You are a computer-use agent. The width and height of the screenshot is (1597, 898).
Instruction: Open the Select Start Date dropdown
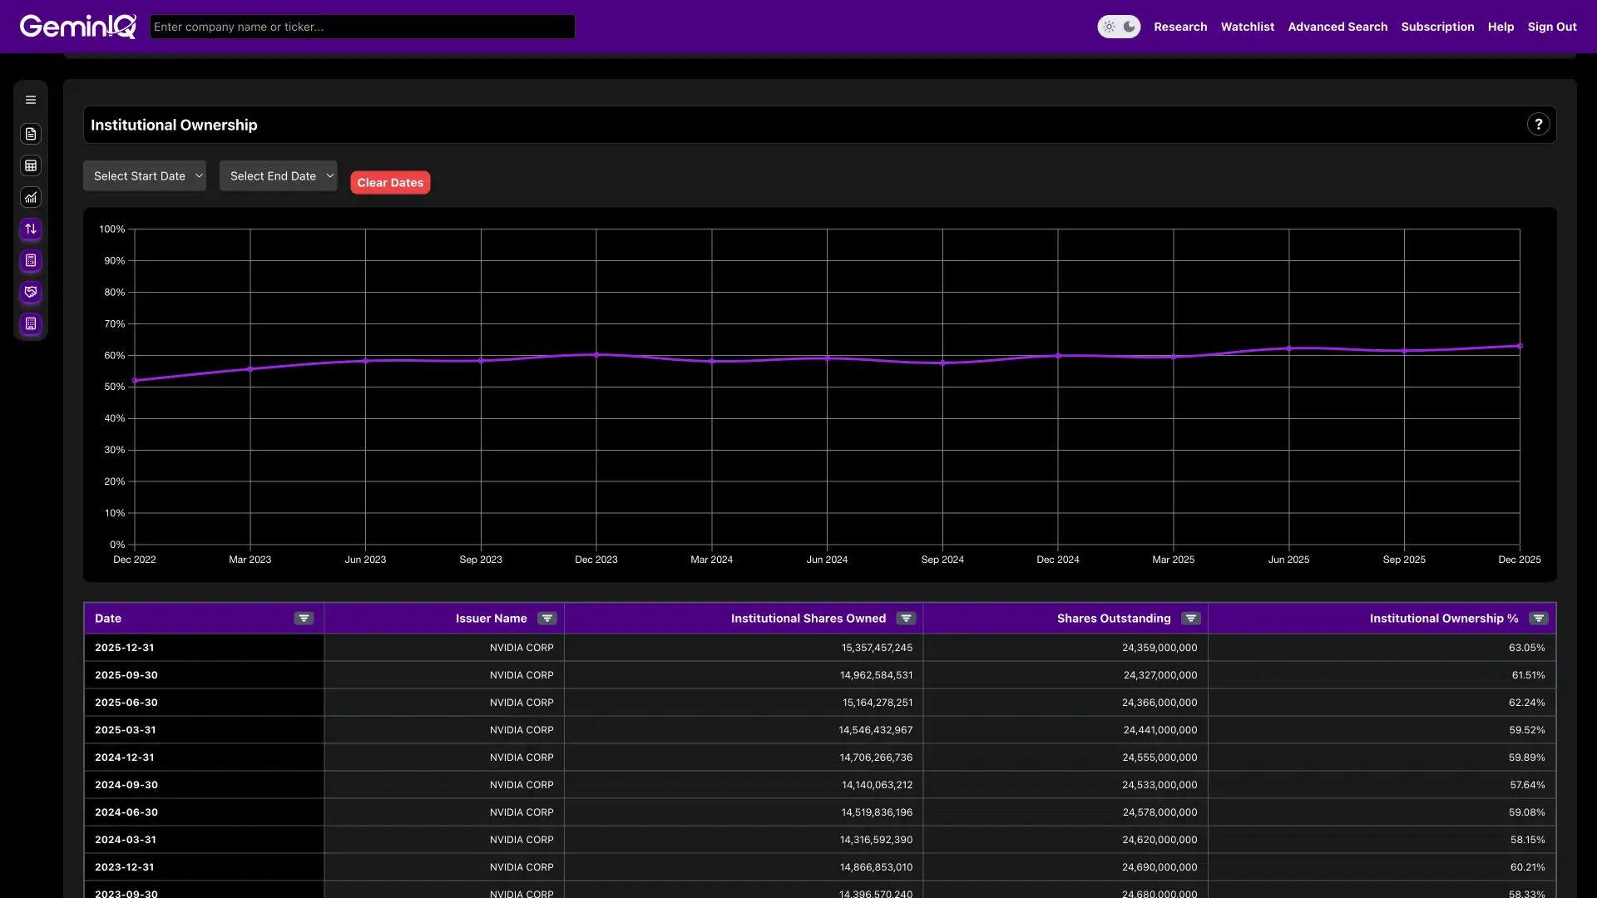tap(145, 175)
